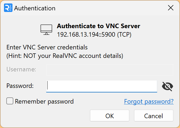This screenshot has width=180, height=128.
Task: Show the password using the eye icon
Action: 168,86
